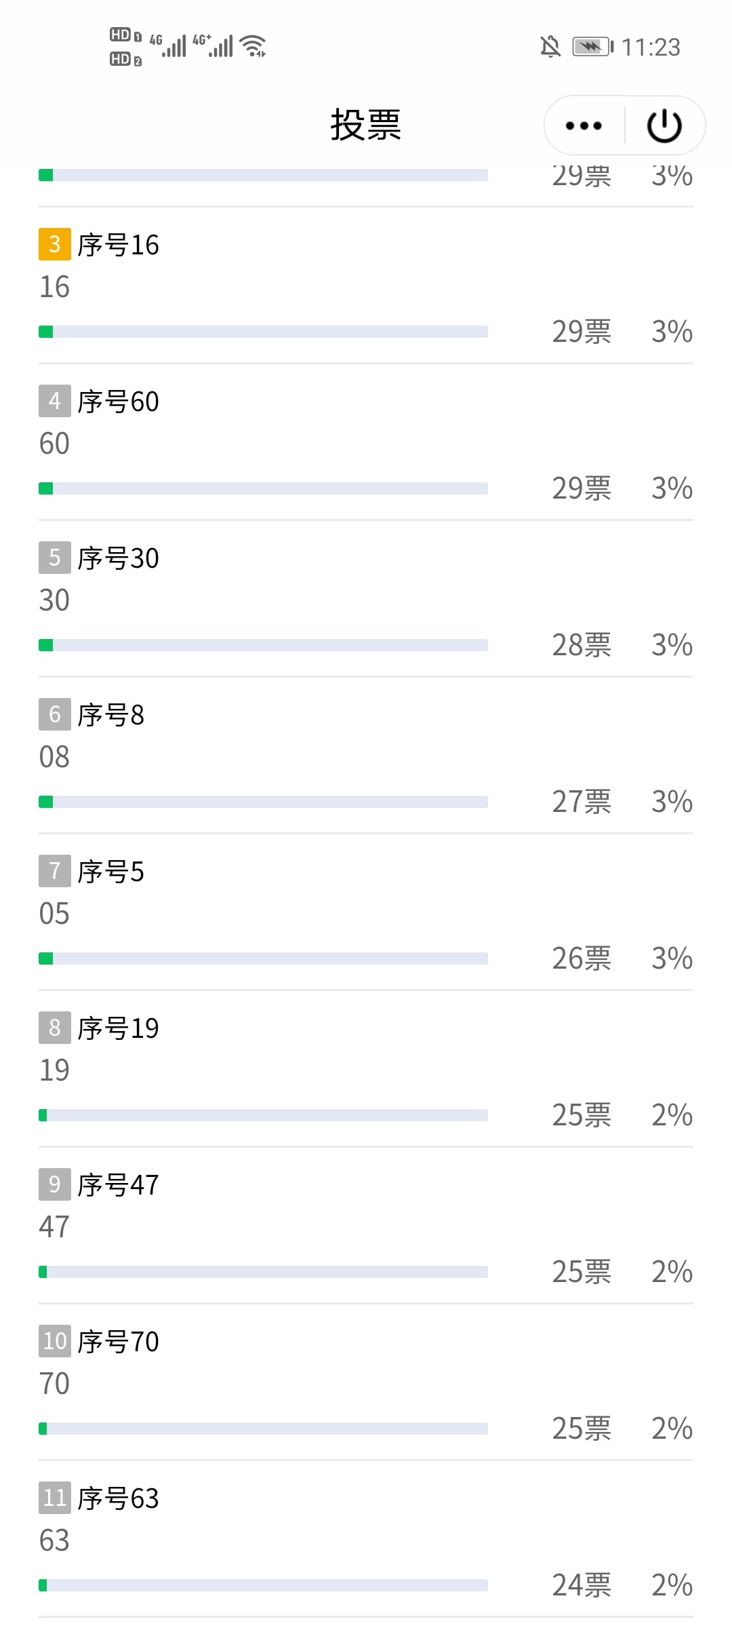Tap the orange rank 3 badge
Screen dimensions: 732x1628
[x=55, y=244]
